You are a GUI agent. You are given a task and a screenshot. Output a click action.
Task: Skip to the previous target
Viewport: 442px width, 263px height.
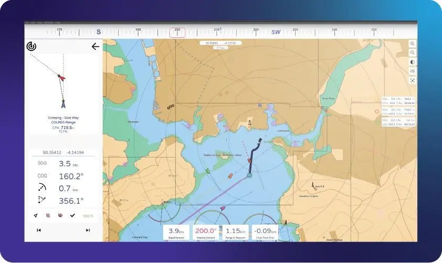[x=39, y=230]
